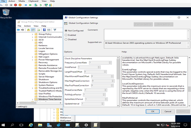
Task: Click the orange Save VM state icon
Action: tap(20, 5)
